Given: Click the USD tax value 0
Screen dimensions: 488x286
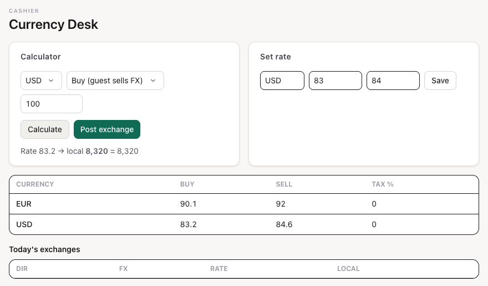Looking at the screenshot, I should tap(374, 224).
